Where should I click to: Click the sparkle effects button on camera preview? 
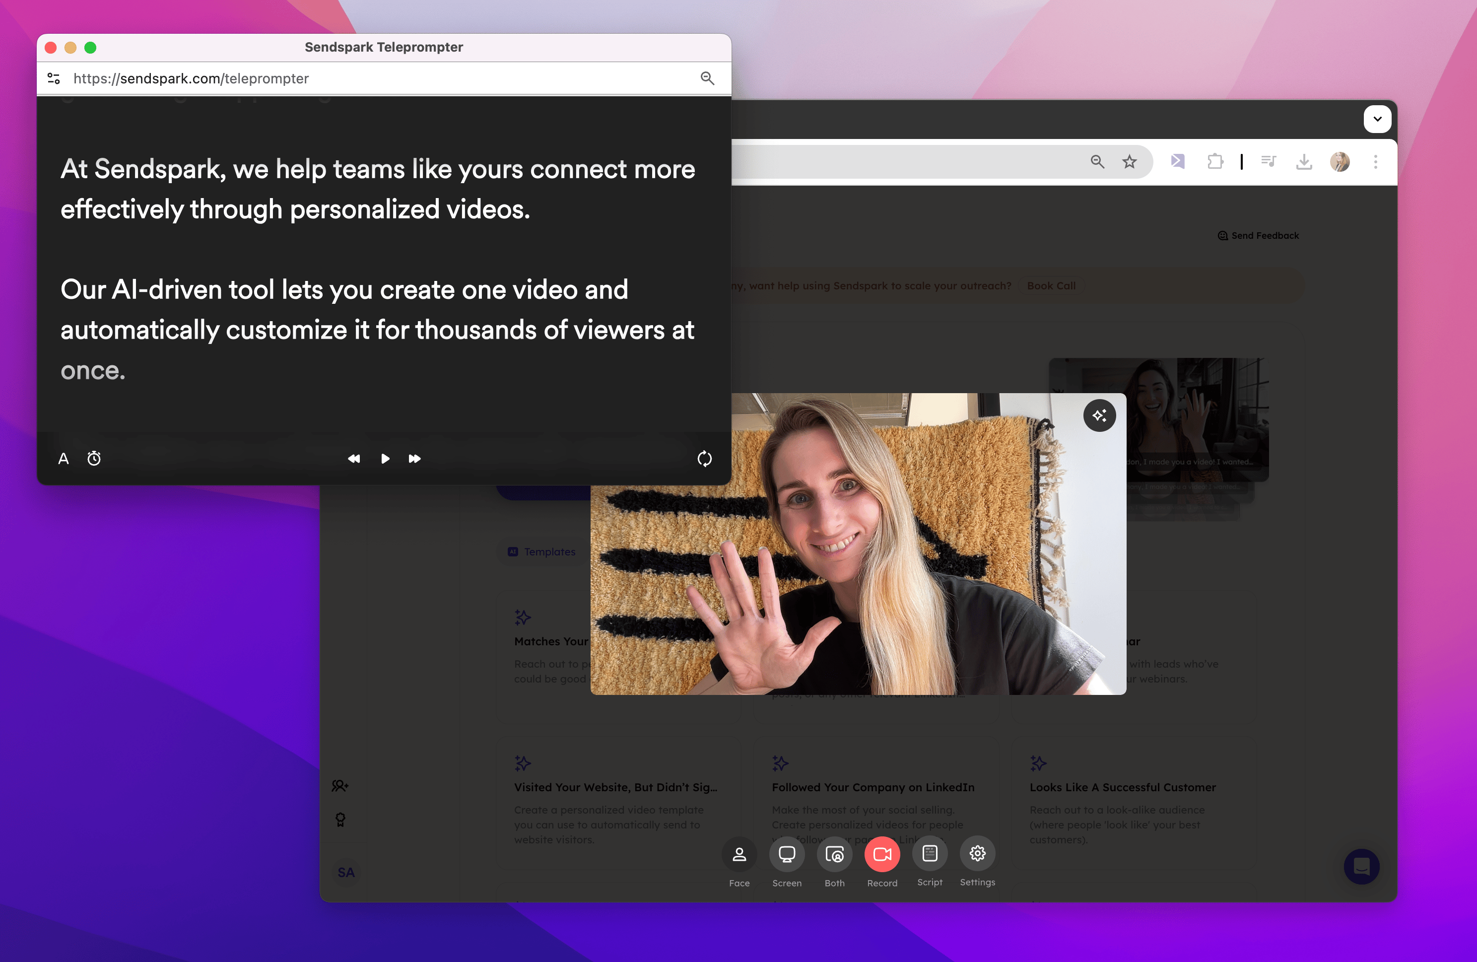[1100, 415]
